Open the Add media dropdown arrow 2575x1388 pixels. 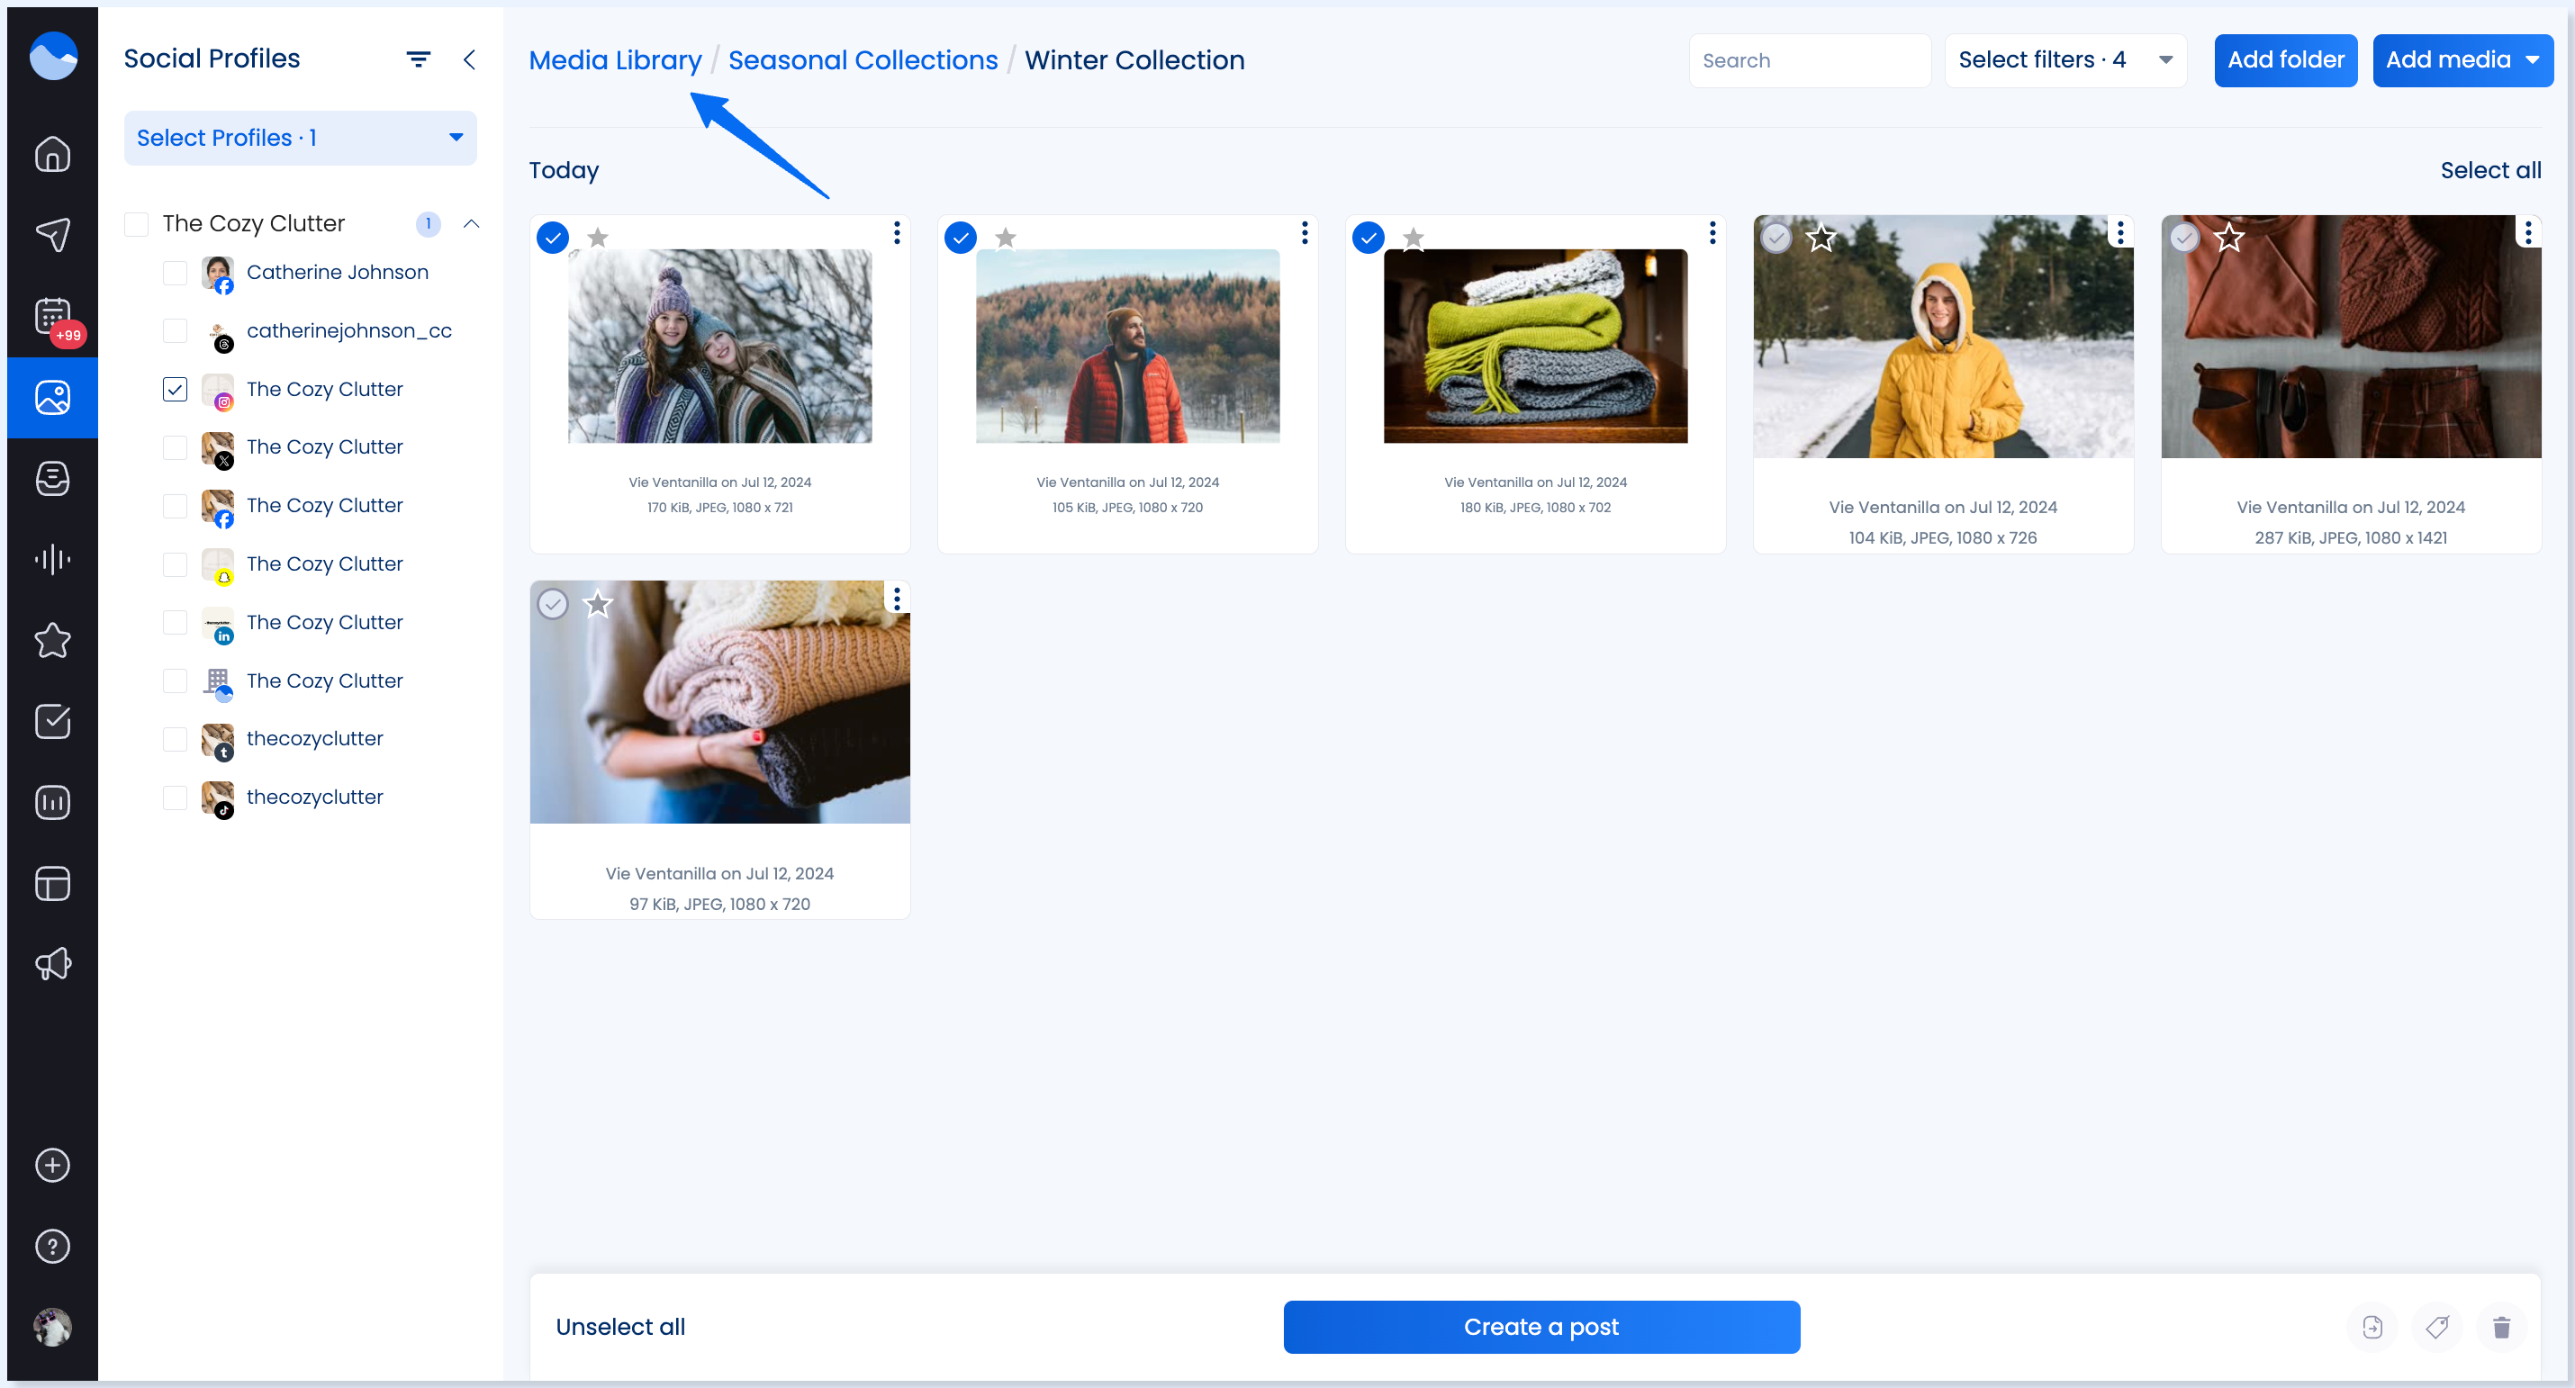pyautogui.click(x=2532, y=60)
